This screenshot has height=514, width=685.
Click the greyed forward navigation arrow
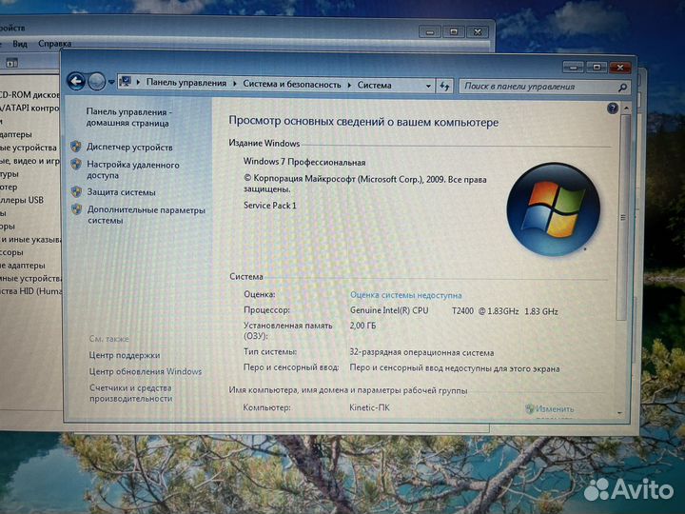(96, 81)
